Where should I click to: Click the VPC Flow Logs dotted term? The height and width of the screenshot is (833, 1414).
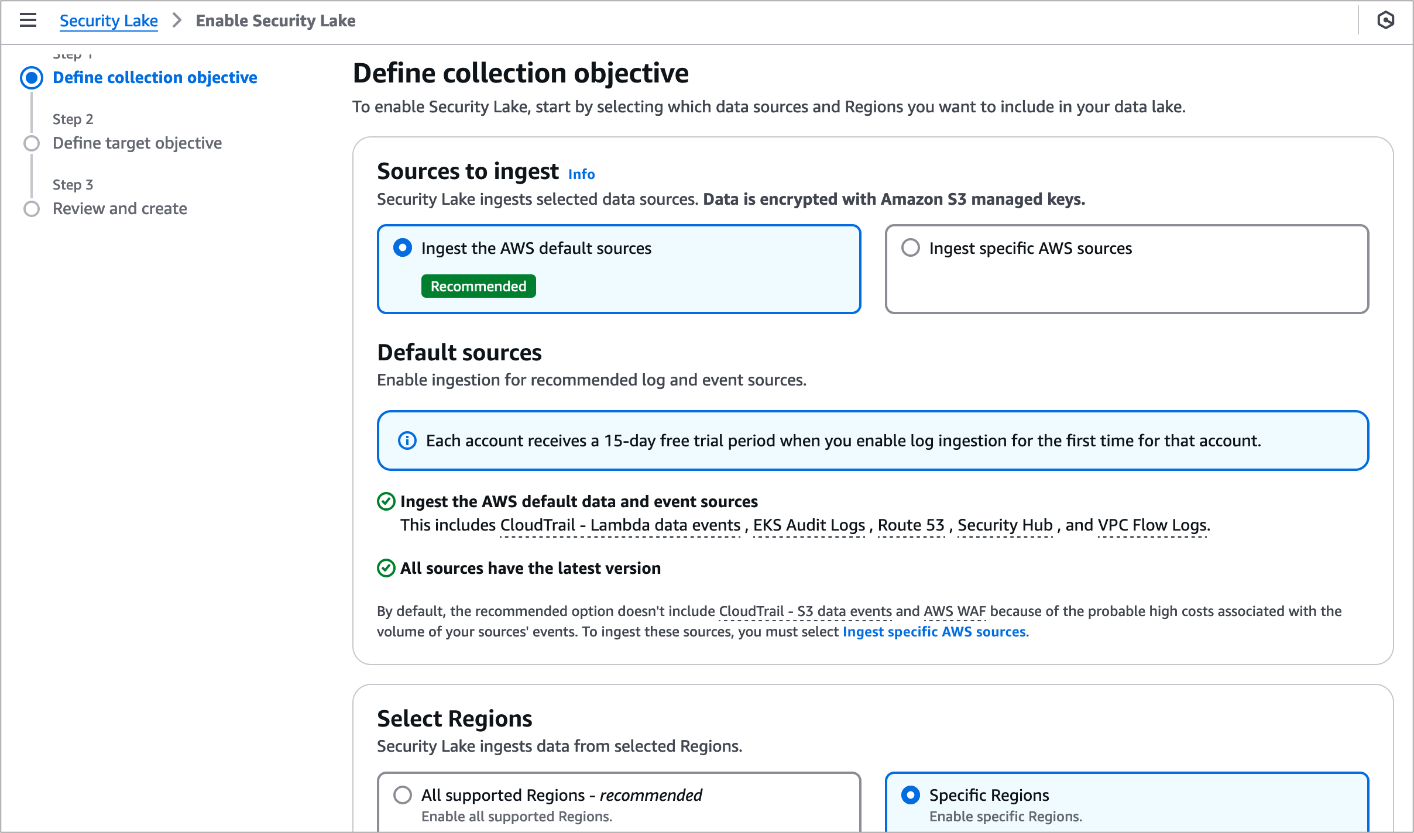tap(1152, 525)
